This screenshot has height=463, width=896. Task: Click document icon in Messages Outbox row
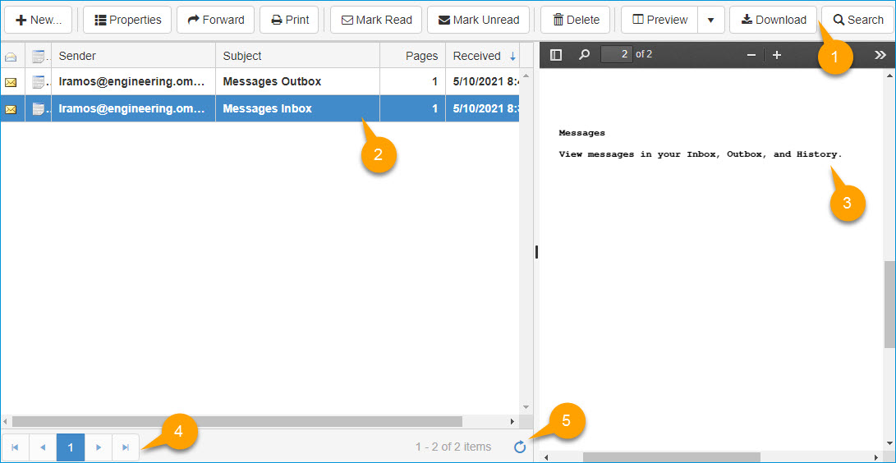[x=38, y=82]
